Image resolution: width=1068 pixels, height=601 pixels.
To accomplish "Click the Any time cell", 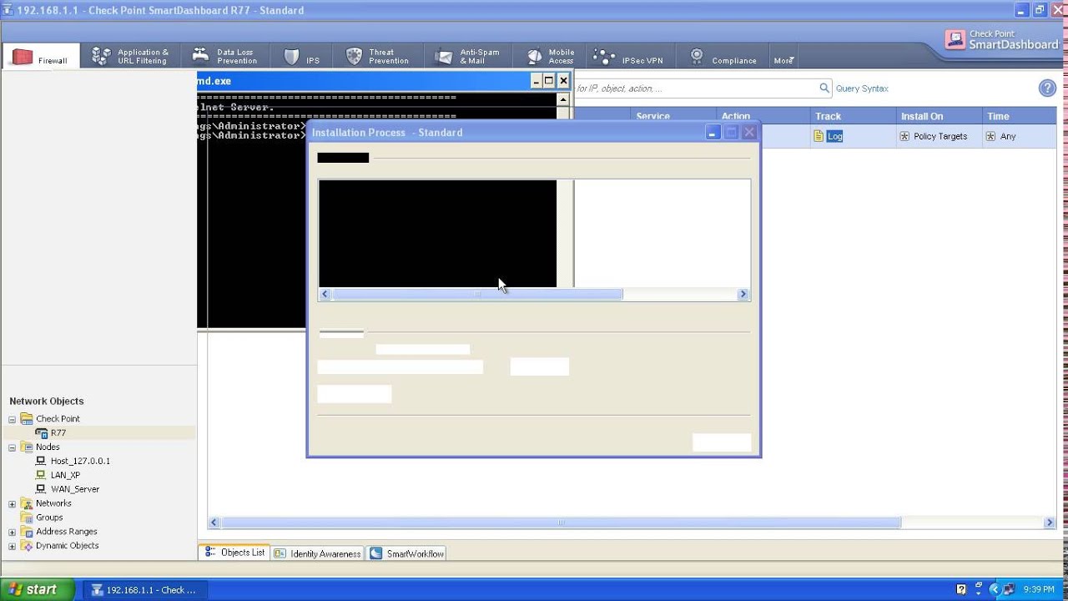I will [1019, 136].
